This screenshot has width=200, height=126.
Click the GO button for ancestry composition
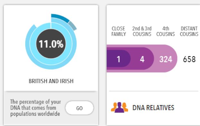(x=79, y=108)
